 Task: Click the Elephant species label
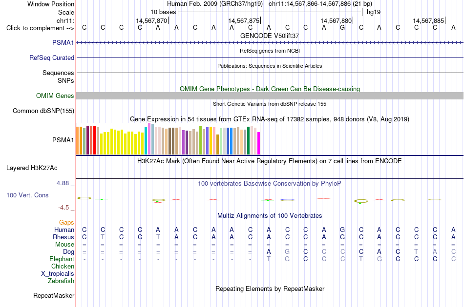[x=62, y=259]
